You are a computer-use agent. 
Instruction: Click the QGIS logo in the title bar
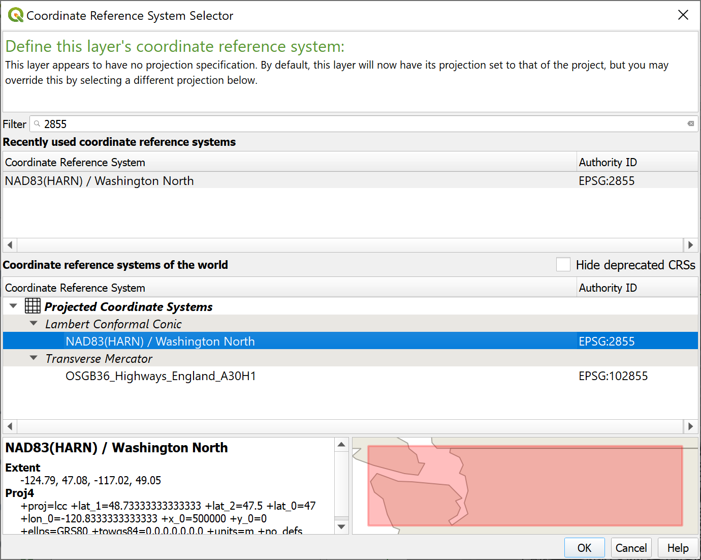(x=15, y=15)
